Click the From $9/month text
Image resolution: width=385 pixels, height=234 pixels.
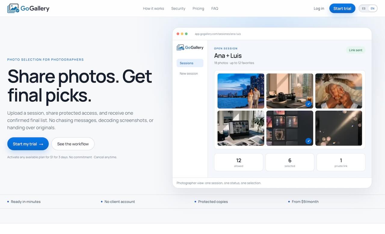pos(305,202)
